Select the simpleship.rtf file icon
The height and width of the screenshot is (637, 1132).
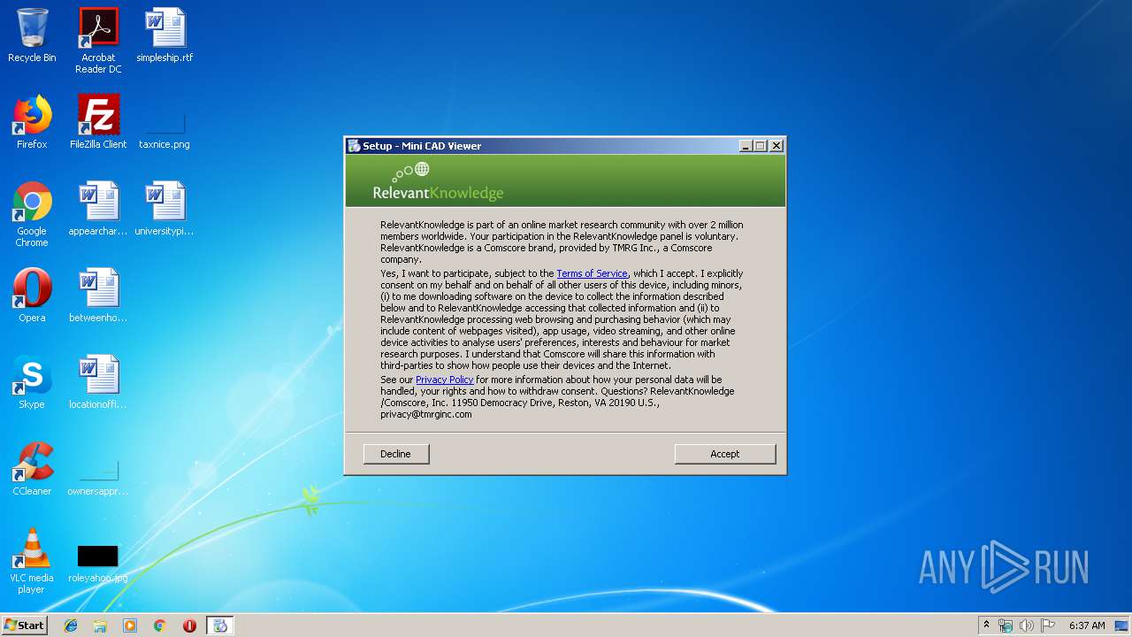(164, 35)
